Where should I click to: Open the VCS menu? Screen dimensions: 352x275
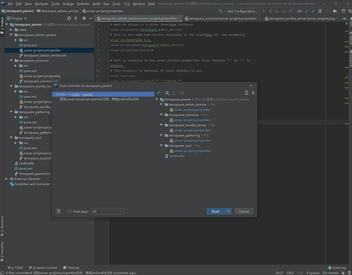point(127,4)
